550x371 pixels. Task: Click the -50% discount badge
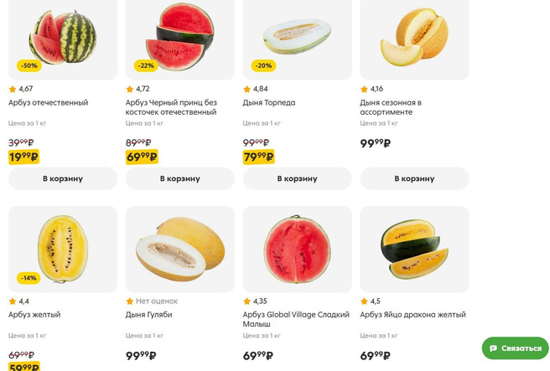(x=29, y=65)
